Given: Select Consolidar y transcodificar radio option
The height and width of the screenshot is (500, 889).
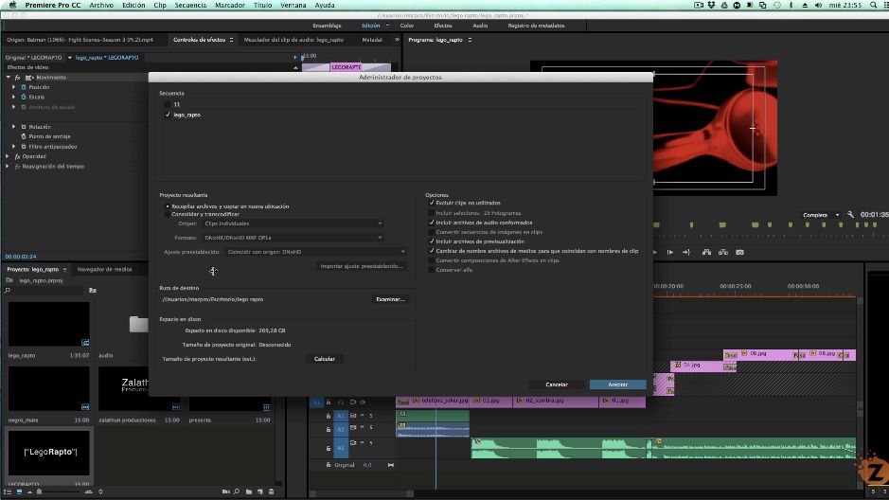Looking at the screenshot, I should [168, 214].
